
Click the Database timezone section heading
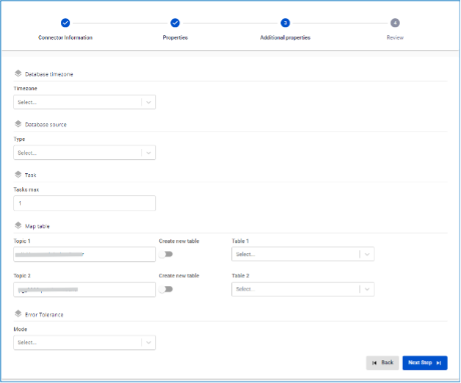pyautogui.click(x=48, y=74)
